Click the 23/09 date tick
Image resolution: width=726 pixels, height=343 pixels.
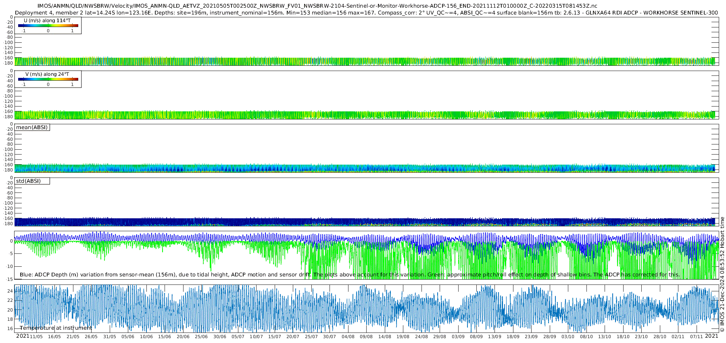click(x=531, y=337)
